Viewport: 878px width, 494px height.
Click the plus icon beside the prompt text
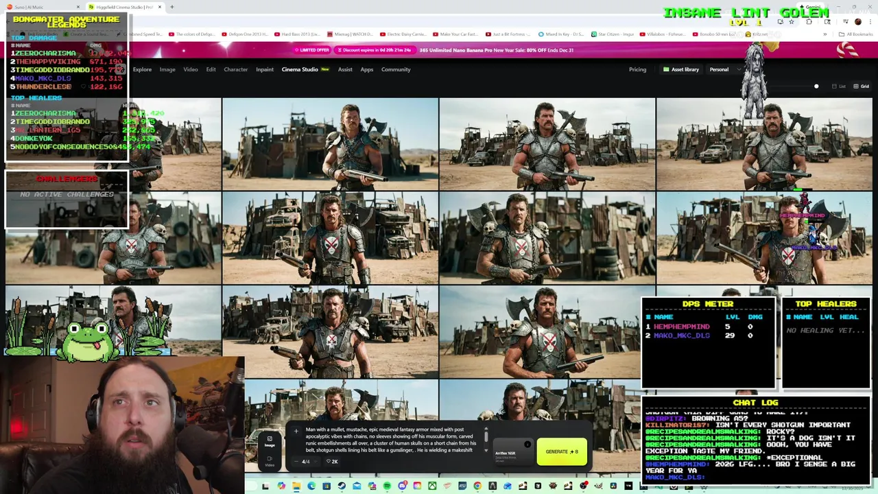click(x=296, y=431)
